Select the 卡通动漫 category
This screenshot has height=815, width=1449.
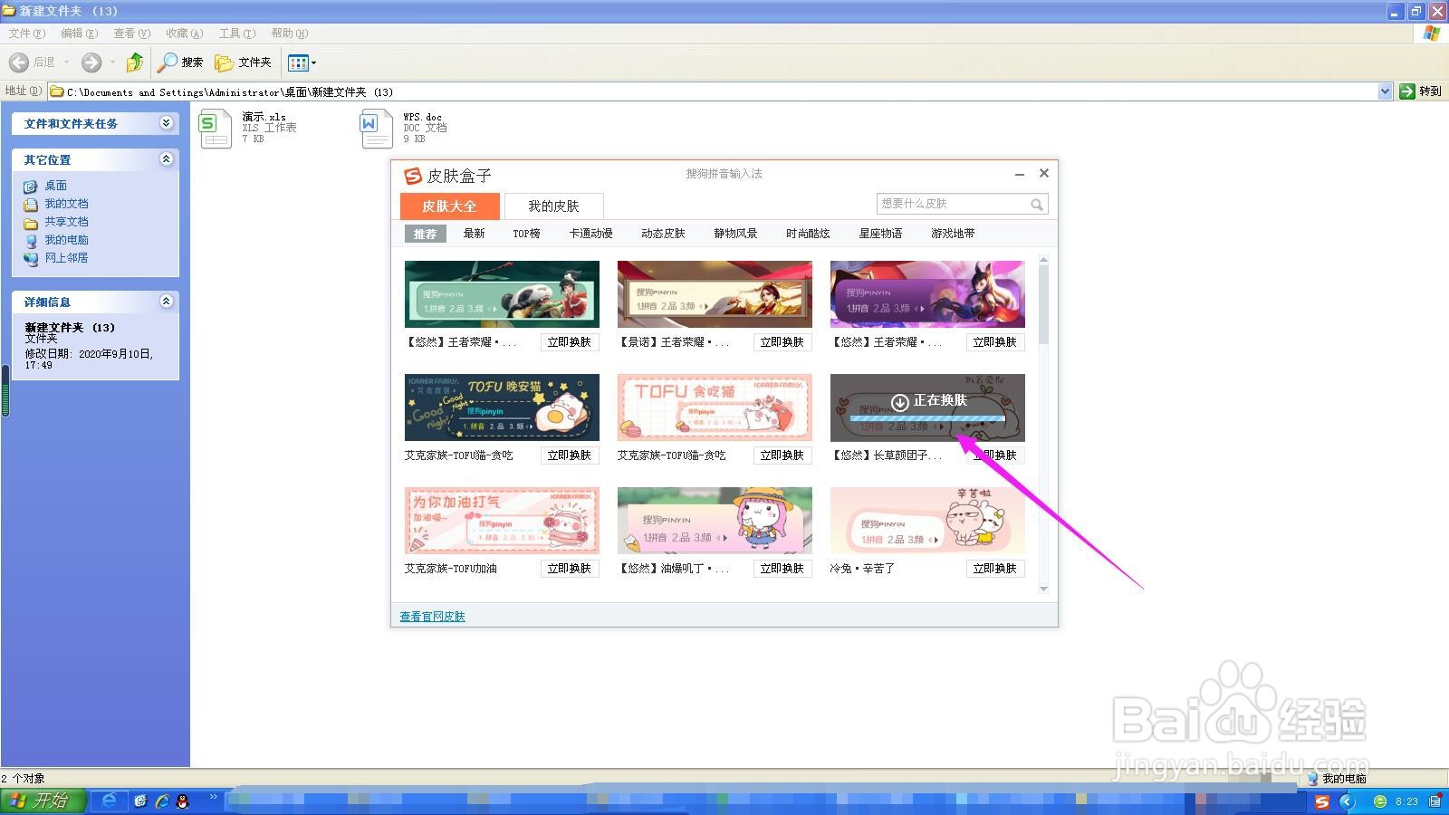click(x=590, y=234)
